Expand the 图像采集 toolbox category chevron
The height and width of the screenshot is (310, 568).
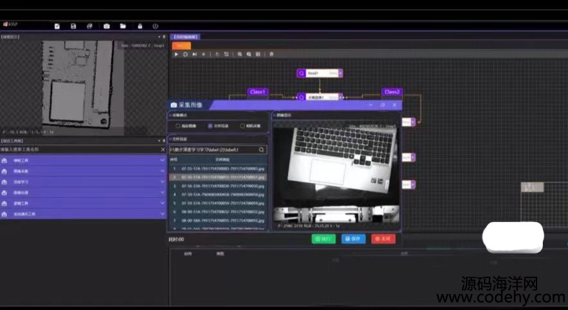(163, 171)
